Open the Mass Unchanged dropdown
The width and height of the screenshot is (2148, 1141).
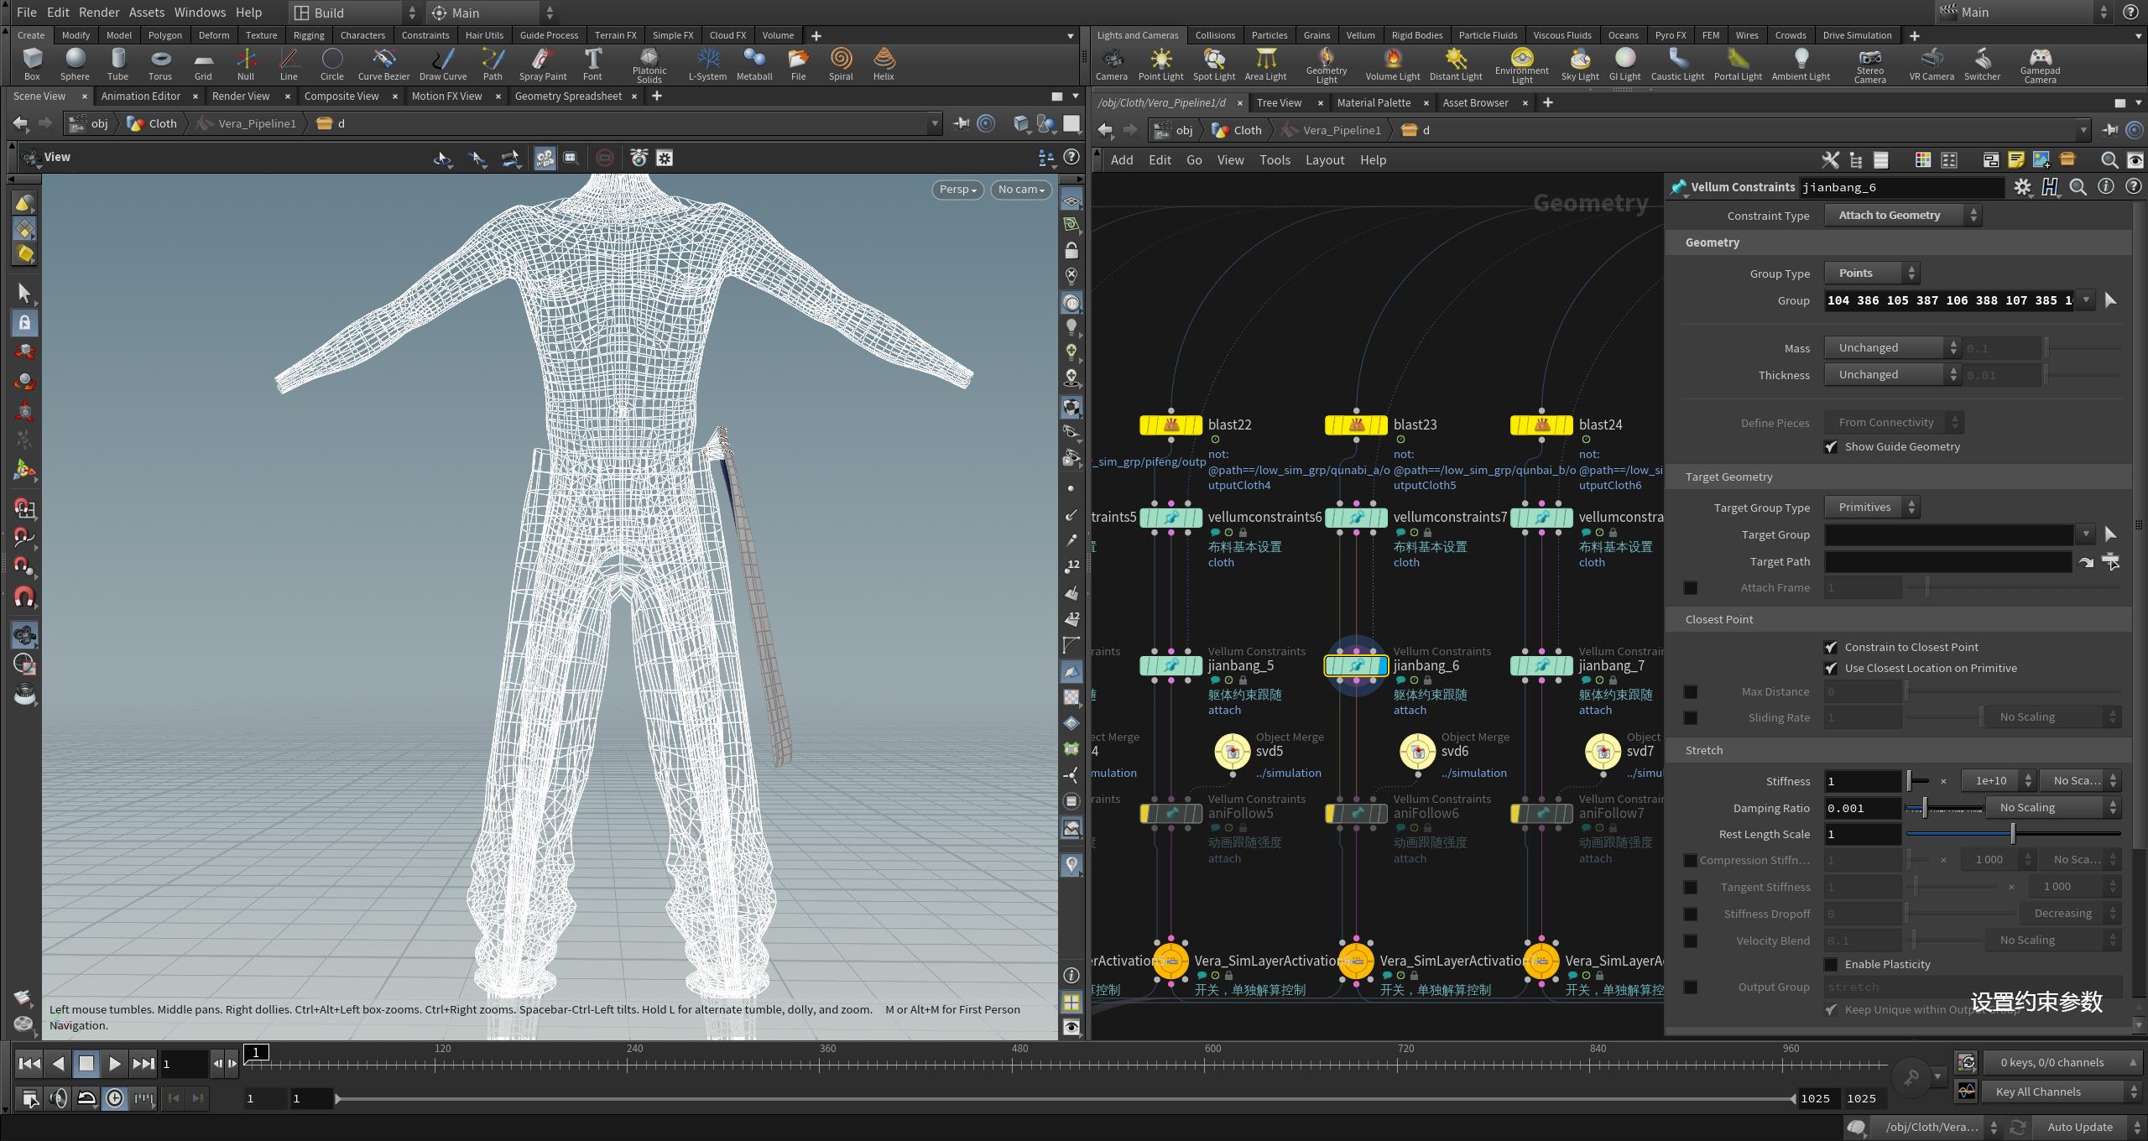point(1892,348)
